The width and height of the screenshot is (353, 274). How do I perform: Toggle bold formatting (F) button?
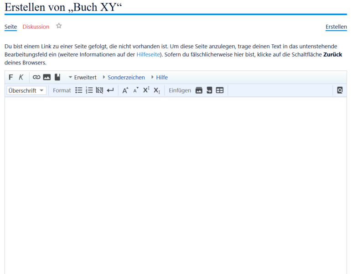click(x=11, y=77)
